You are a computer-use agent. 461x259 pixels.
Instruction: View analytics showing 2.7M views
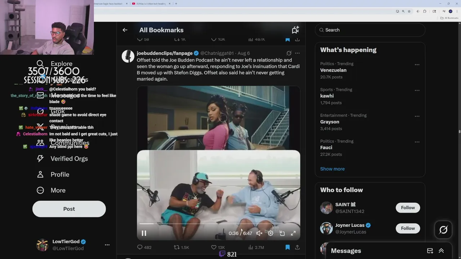[x=256, y=247]
